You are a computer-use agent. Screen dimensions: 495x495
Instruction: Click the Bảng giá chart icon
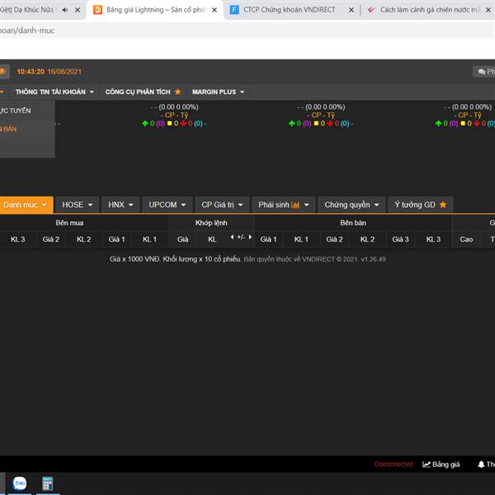(427, 464)
